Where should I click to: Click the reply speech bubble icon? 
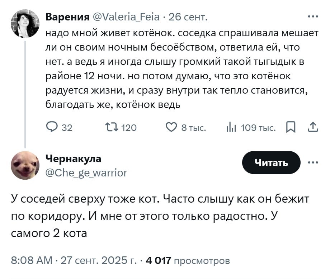coord(52,127)
